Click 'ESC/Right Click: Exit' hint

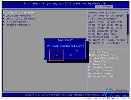101,76
